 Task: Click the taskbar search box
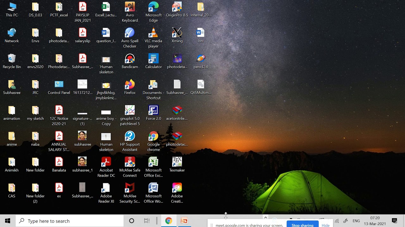pos(70,221)
